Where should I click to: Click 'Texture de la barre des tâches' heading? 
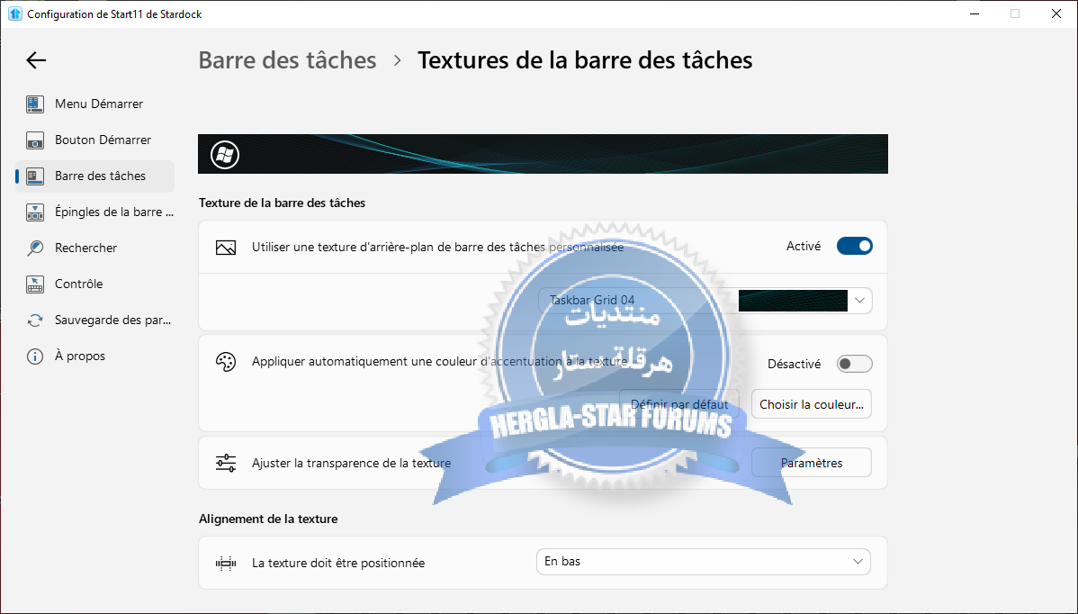pos(282,203)
